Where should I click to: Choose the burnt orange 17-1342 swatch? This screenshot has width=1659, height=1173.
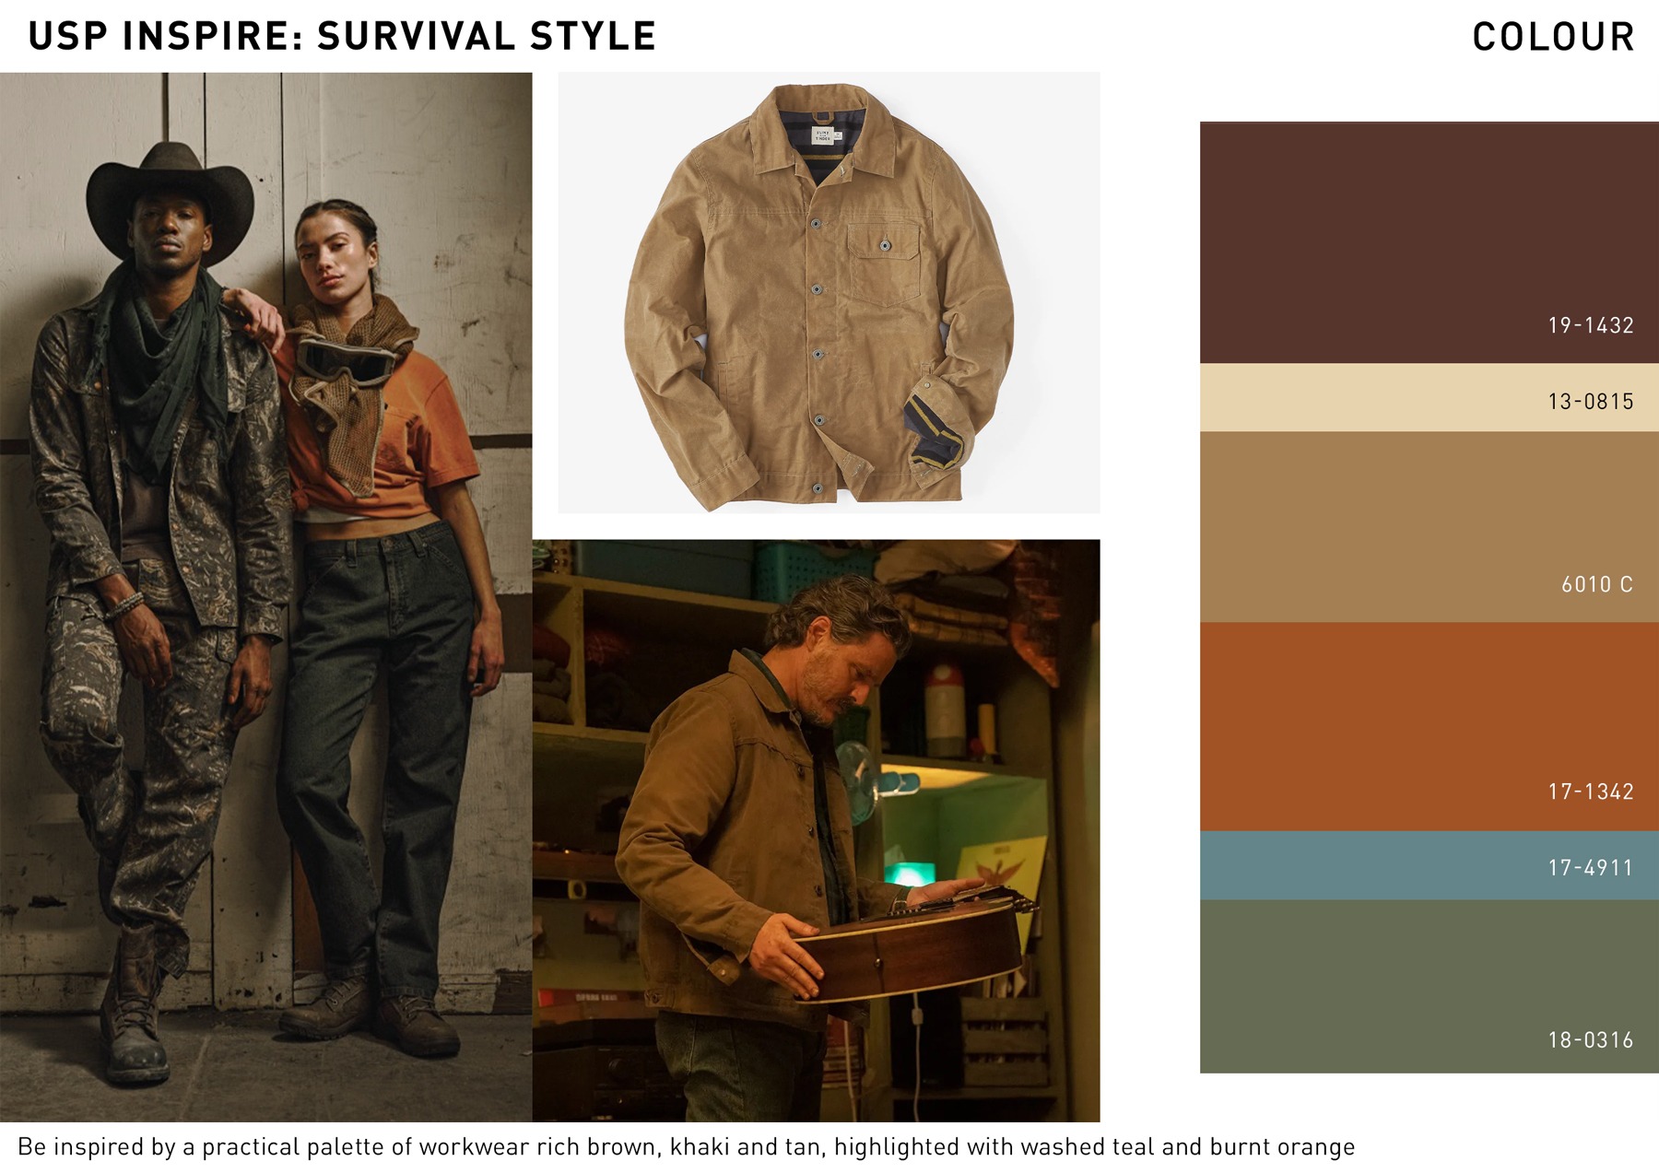coord(1429,727)
